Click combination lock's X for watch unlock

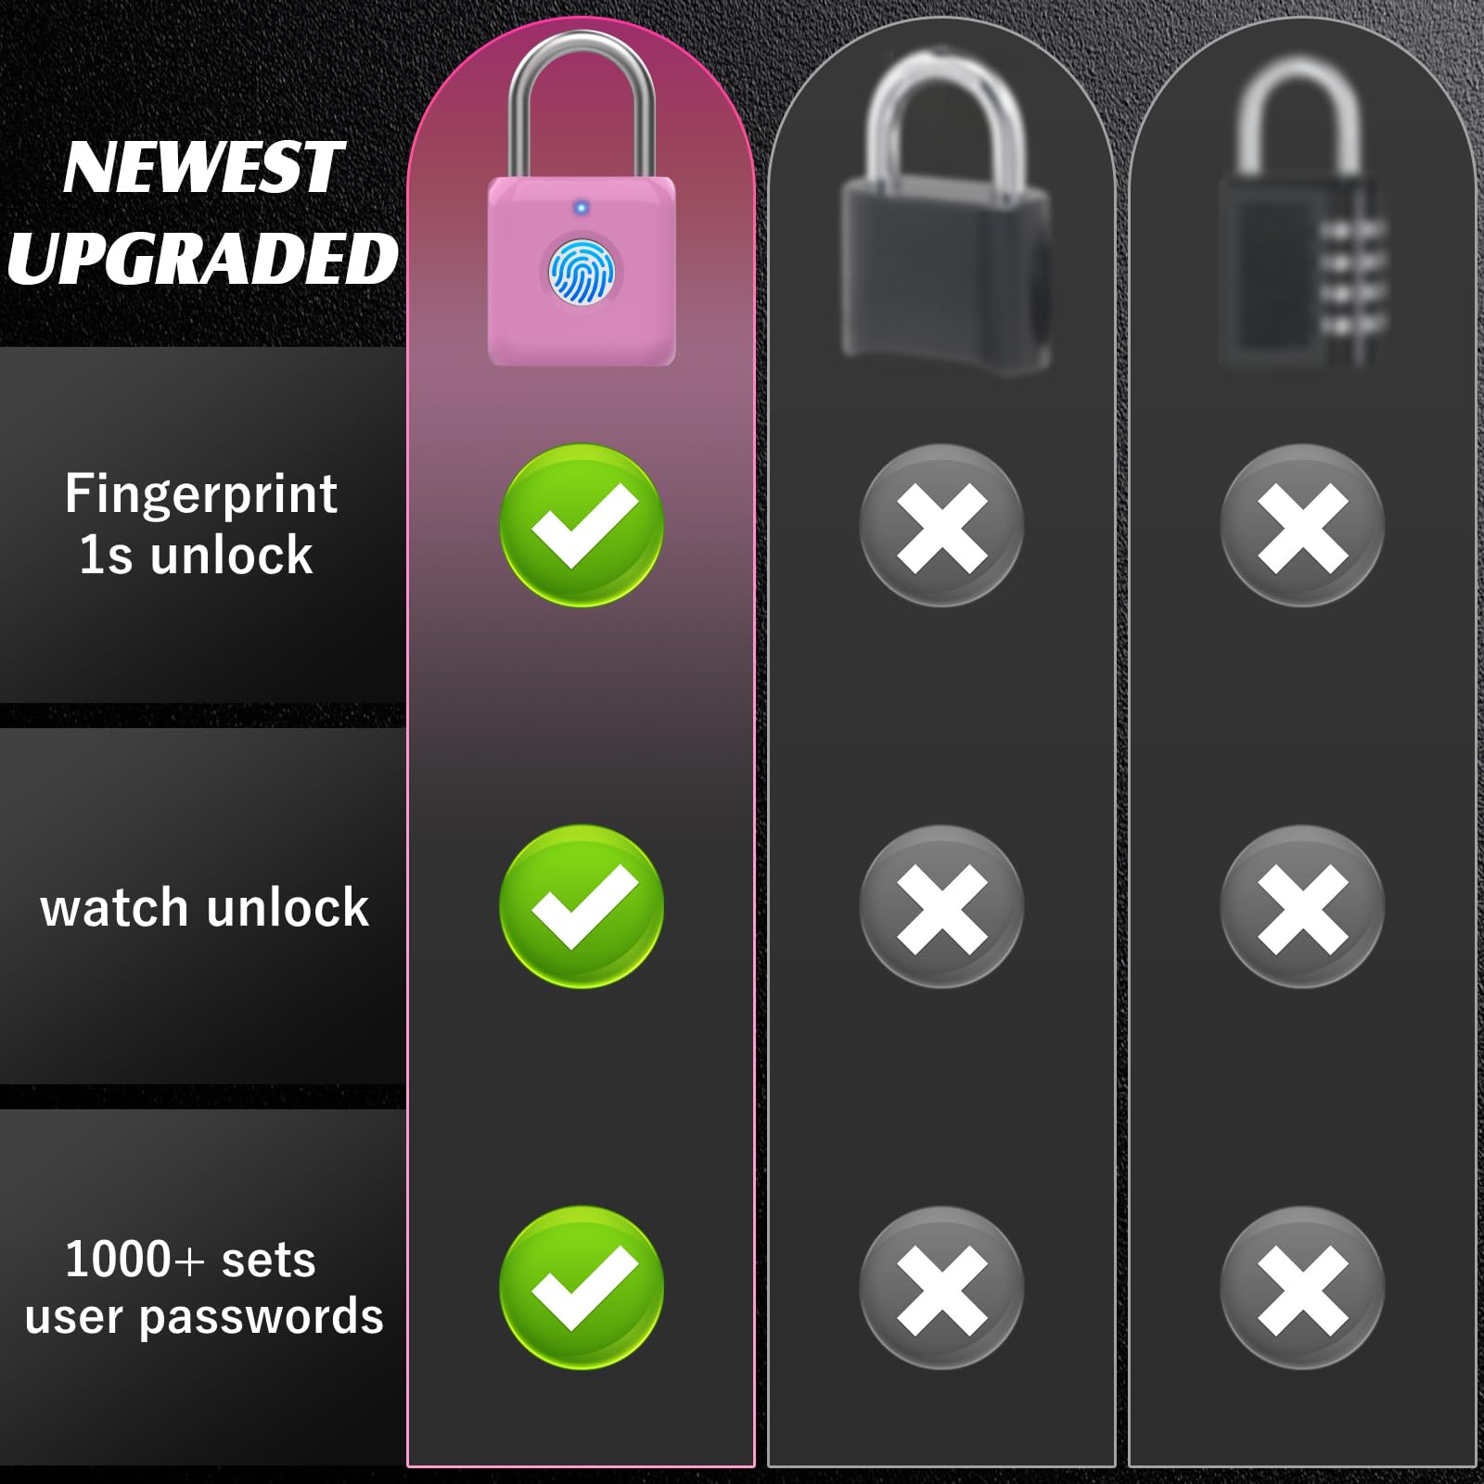pyautogui.click(x=1302, y=906)
